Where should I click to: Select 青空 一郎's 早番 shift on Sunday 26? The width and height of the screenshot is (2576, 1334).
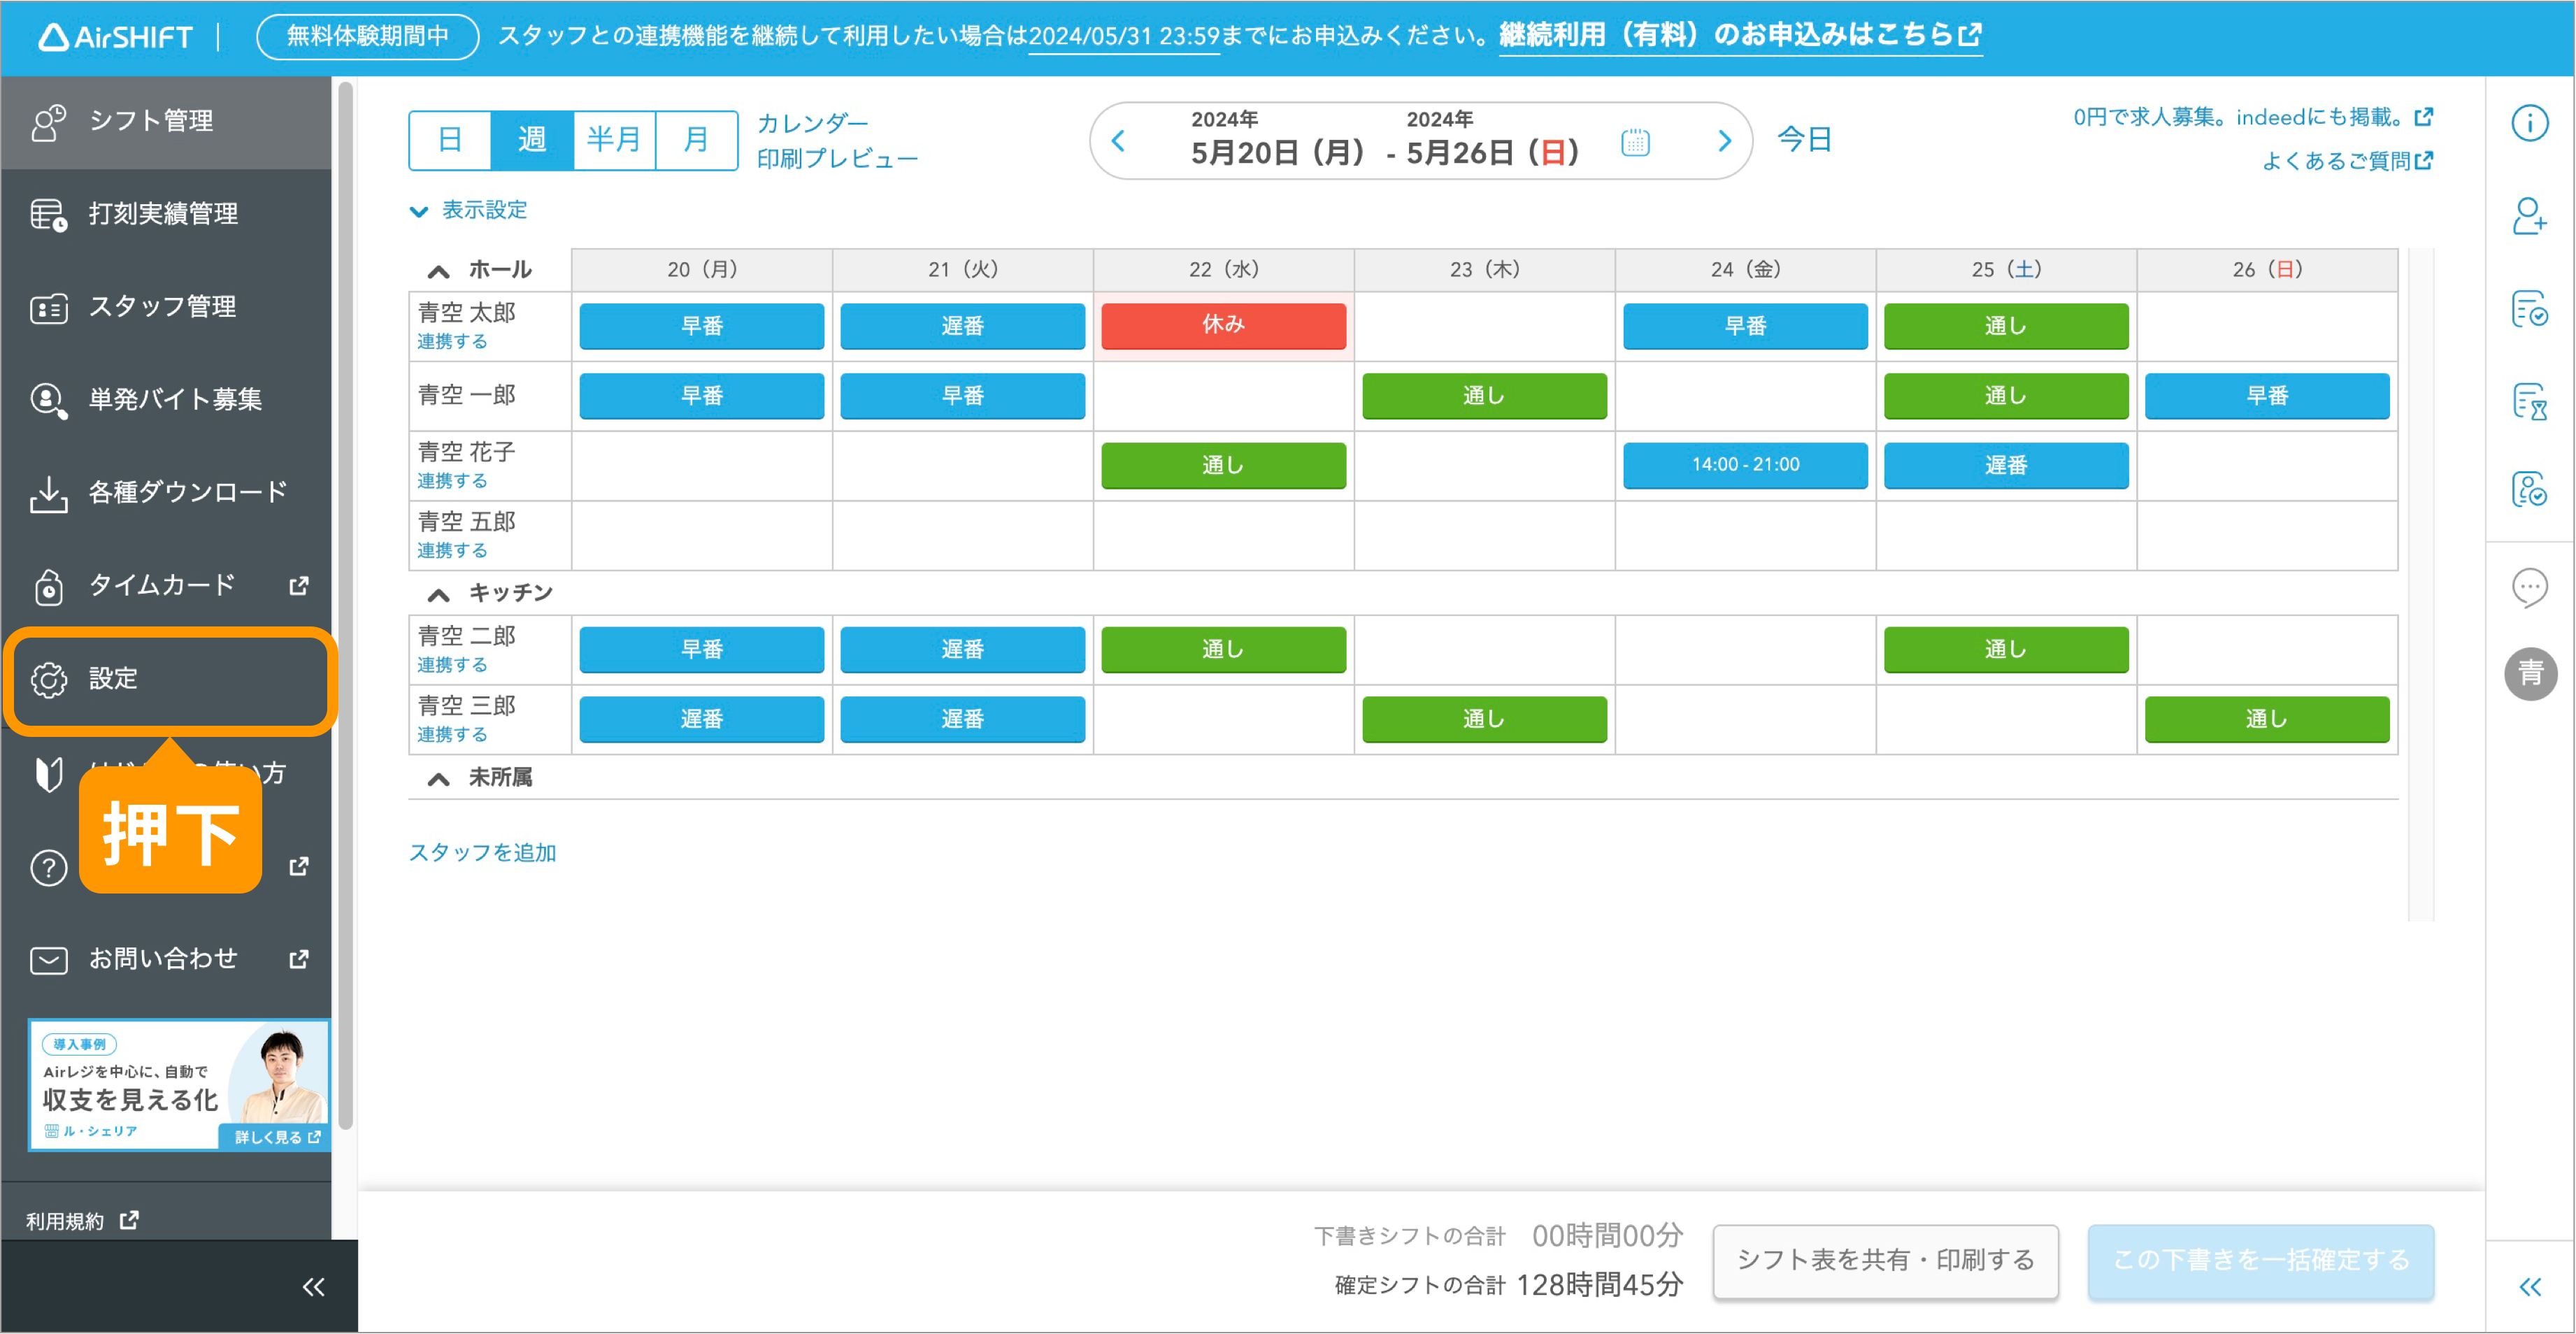[x=2267, y=396]
